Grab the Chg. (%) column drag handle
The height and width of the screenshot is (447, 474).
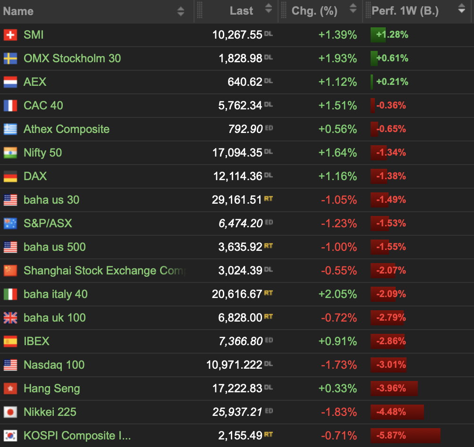click(x=284, y=10)
